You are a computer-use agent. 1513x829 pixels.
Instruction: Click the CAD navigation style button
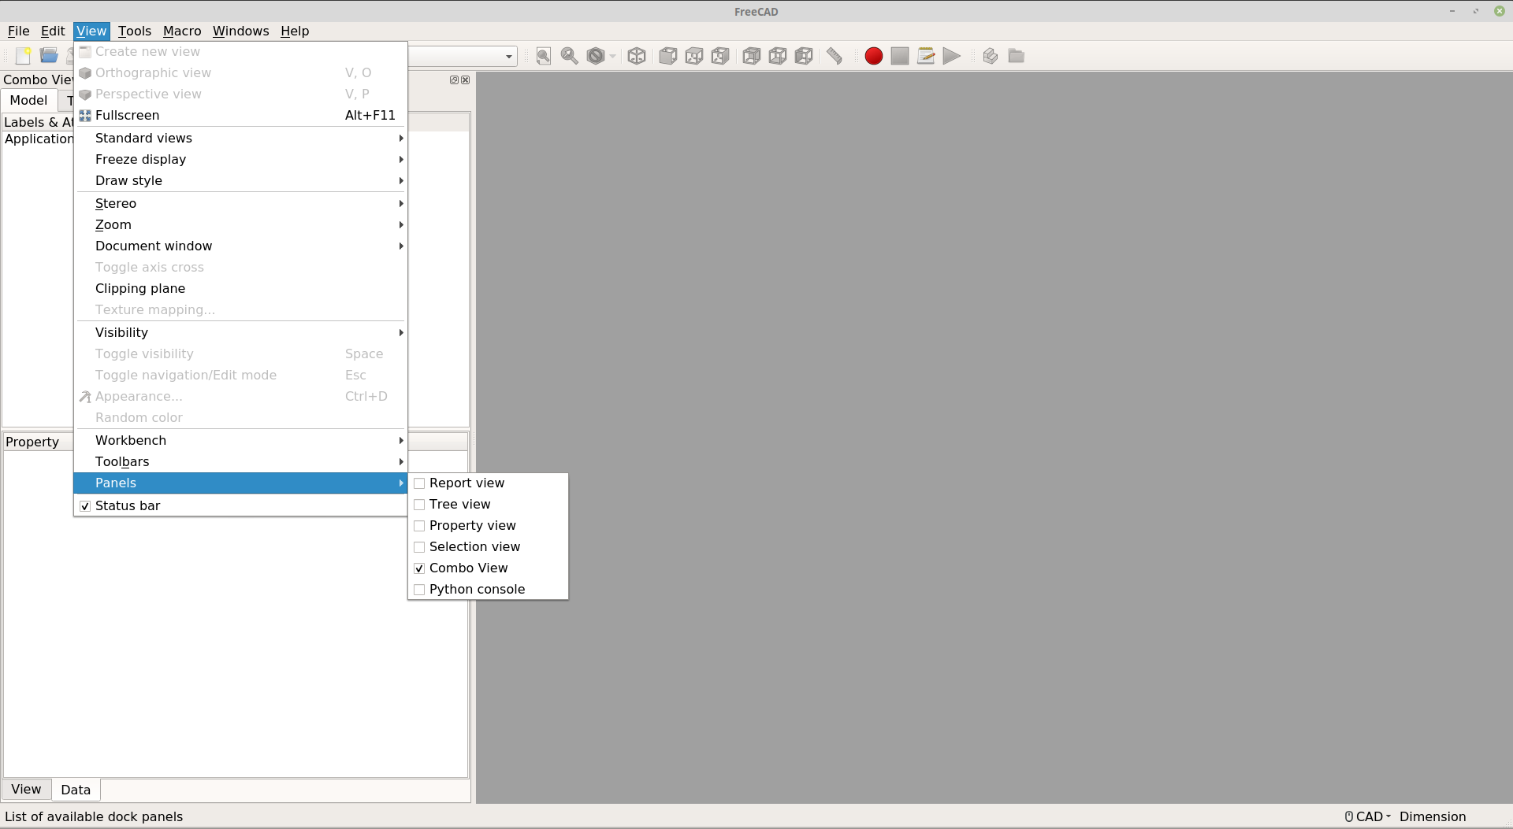(1368, 817)
